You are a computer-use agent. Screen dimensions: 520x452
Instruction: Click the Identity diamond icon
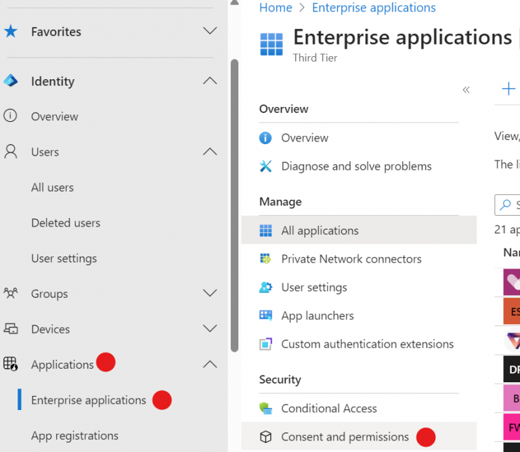click(x=11, y=81)
